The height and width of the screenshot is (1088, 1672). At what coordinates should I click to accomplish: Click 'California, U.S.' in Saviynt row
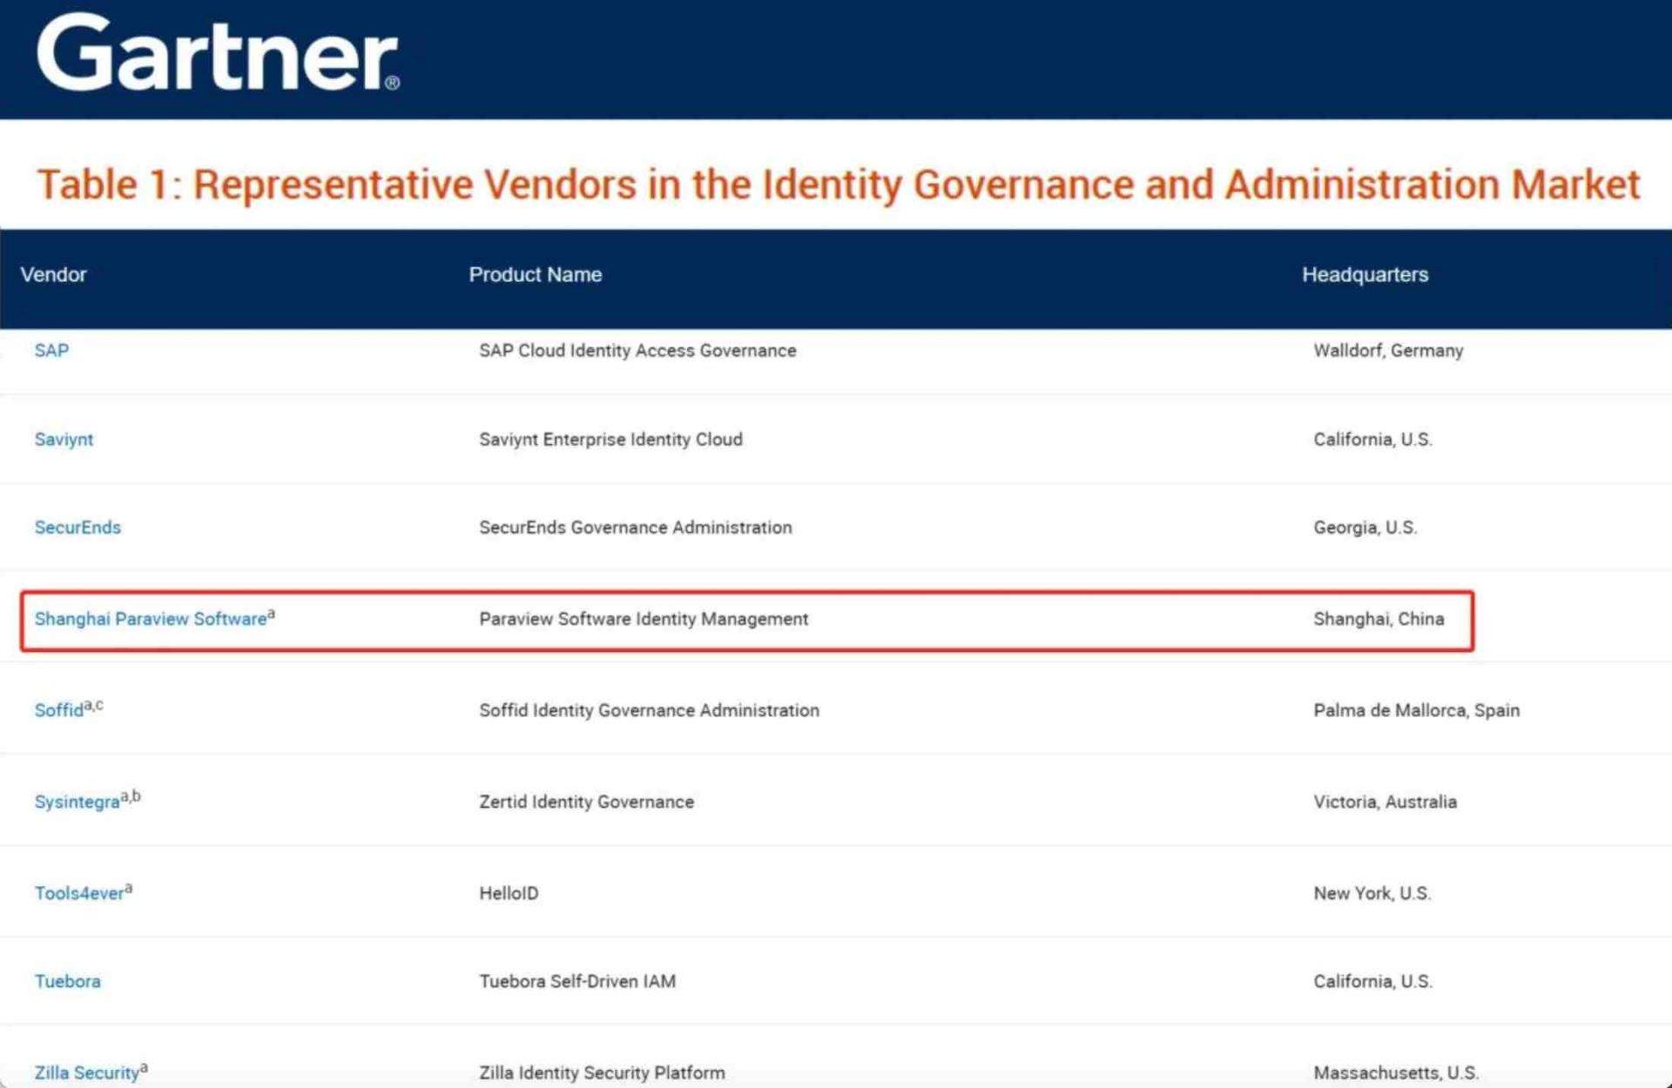[1372, 439]
